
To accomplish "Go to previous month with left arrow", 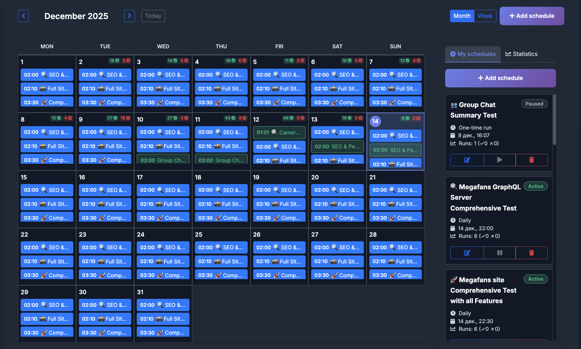I will point(23,16).
